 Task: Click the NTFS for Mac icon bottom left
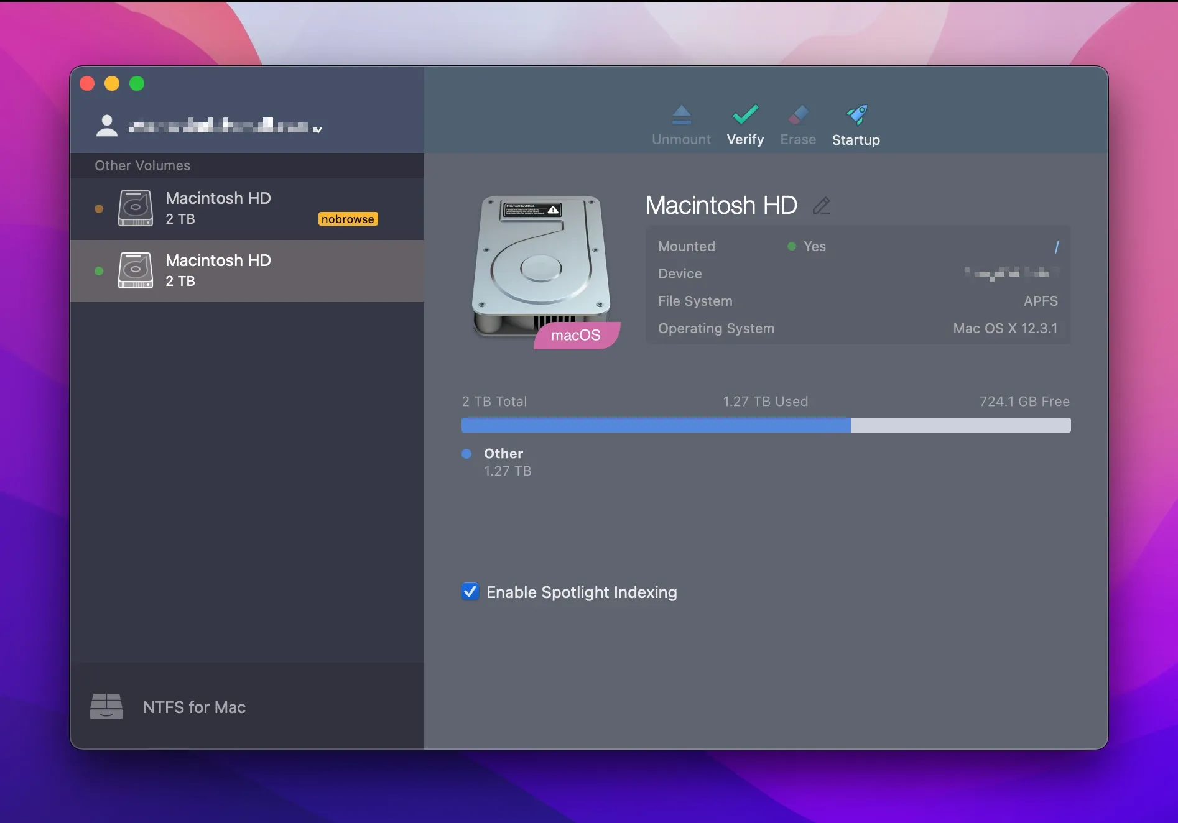[x=107, y=707]
